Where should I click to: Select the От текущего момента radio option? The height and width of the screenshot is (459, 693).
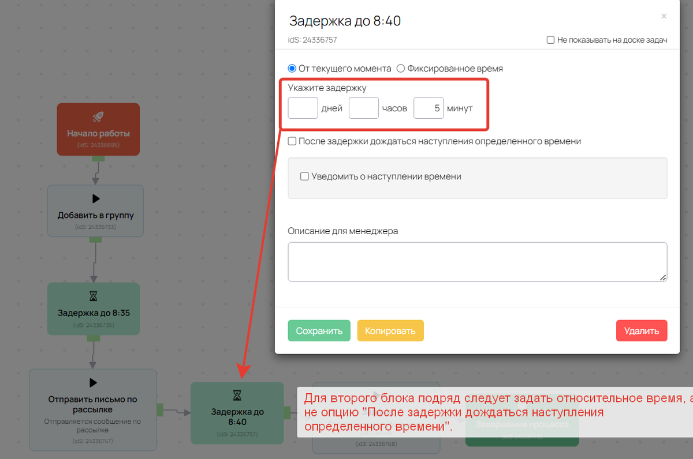coord(292,68)
